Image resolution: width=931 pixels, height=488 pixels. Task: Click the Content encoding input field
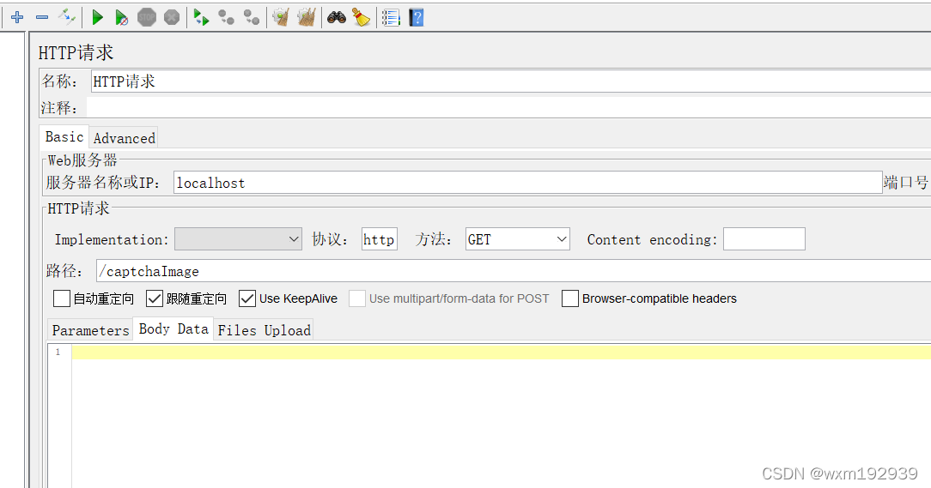tap(764, 239)
